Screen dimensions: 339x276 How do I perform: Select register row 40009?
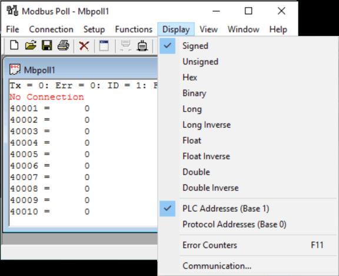tap(49, 200)
